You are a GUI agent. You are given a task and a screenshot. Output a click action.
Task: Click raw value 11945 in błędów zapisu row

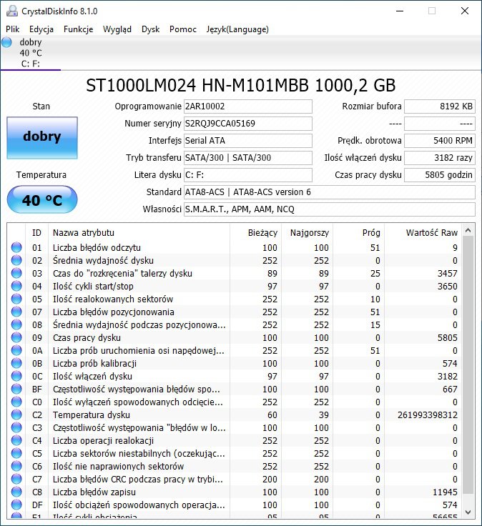(445, 492)
